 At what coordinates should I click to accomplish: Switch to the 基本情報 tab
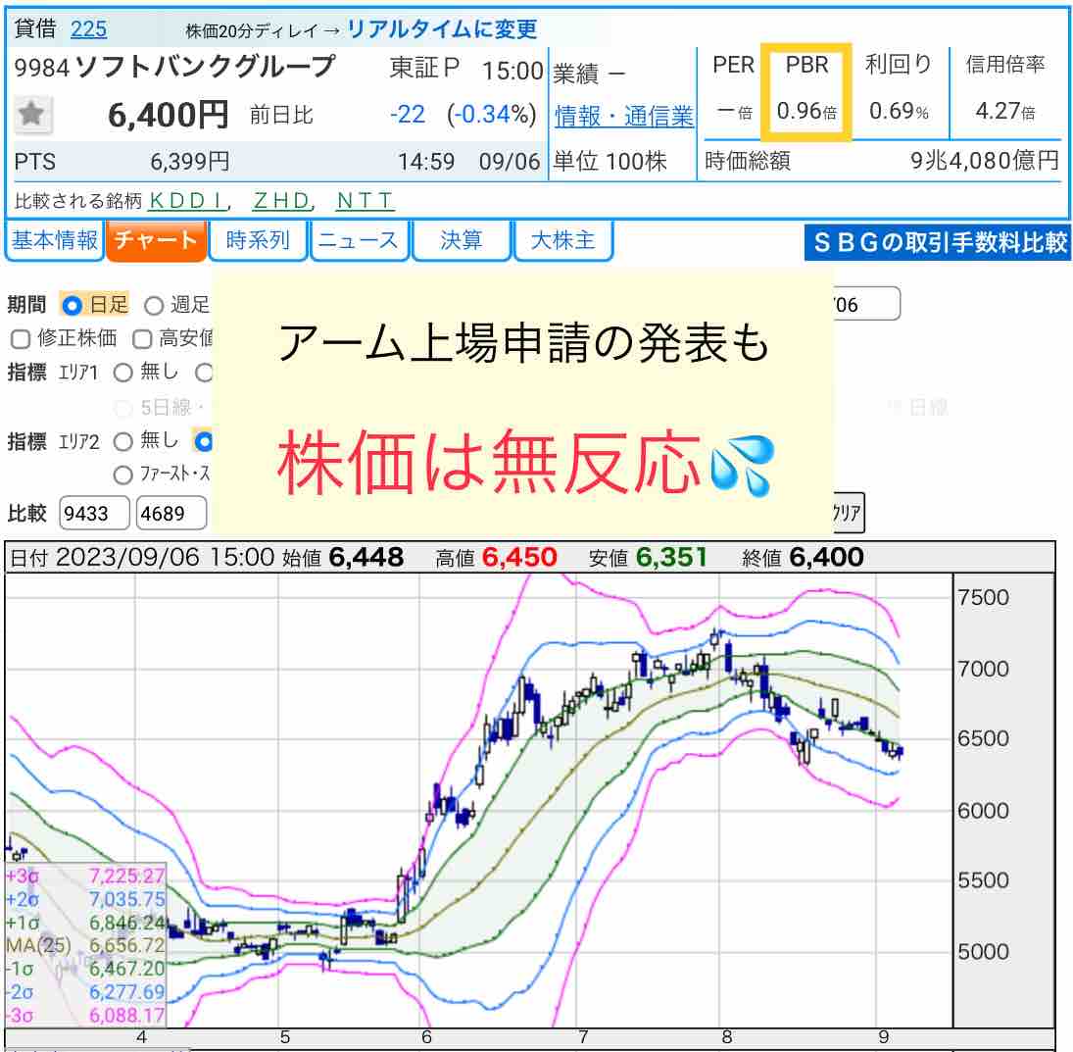pos(55,240)
